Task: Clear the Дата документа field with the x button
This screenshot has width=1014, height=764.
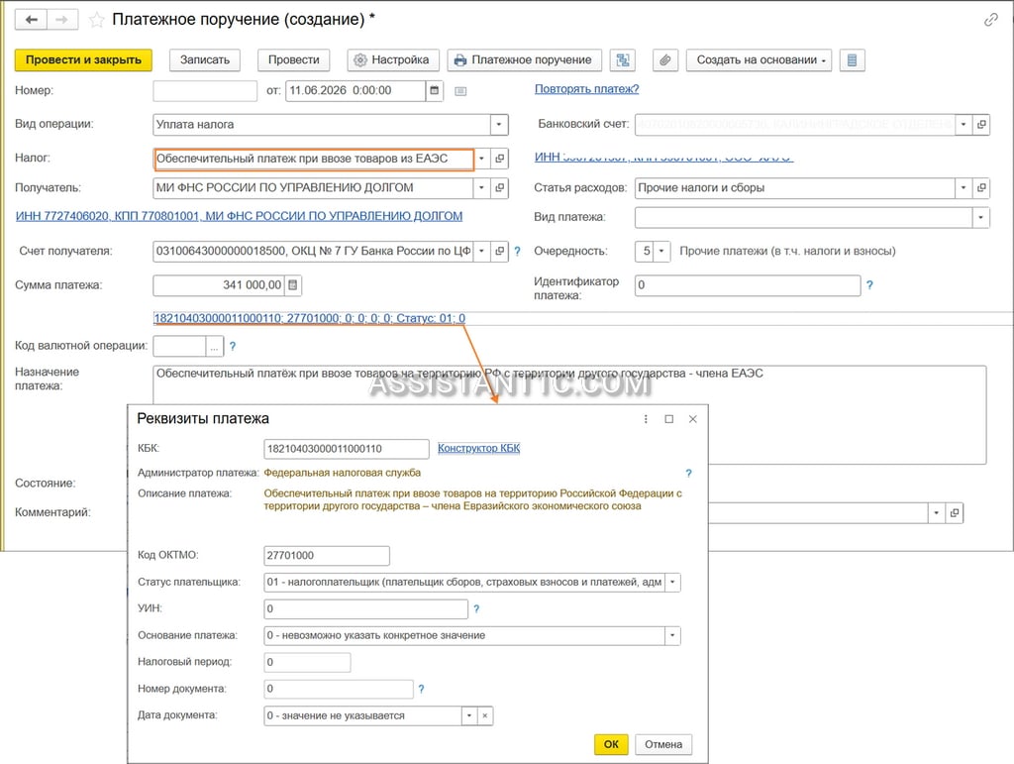Action: coord(485,716)
